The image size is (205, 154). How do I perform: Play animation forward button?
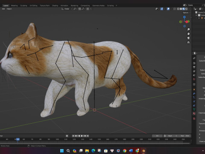[x=82, y=136]
